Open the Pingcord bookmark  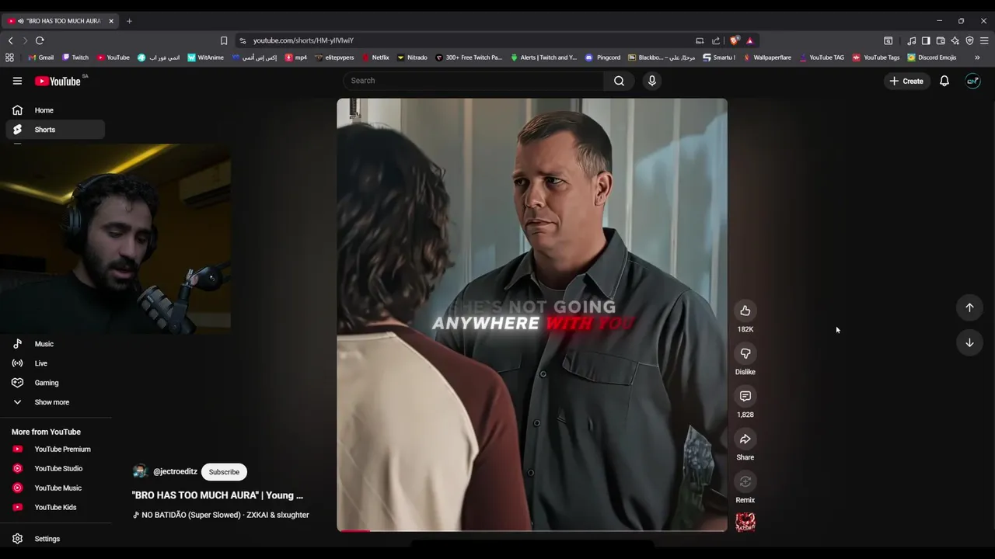[602, 57]
